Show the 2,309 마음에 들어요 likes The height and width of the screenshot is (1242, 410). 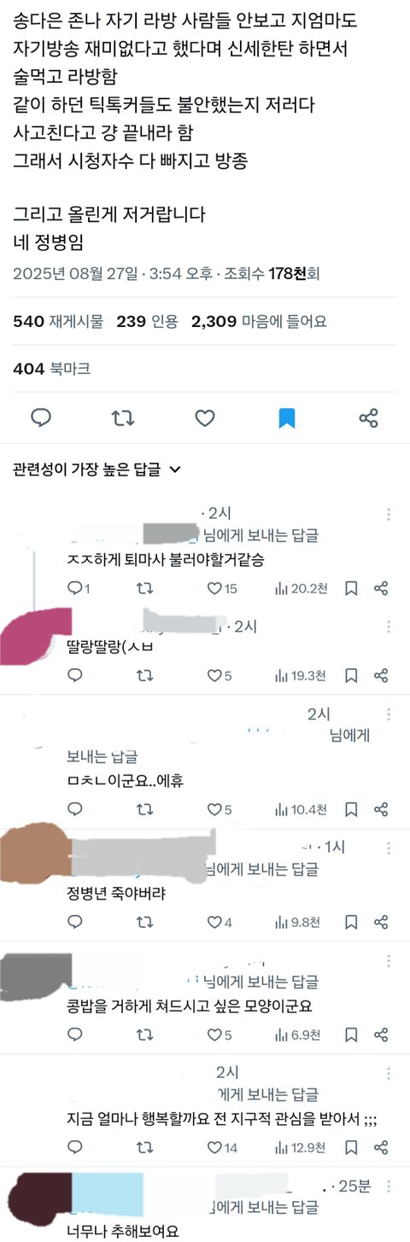(259, 321)
